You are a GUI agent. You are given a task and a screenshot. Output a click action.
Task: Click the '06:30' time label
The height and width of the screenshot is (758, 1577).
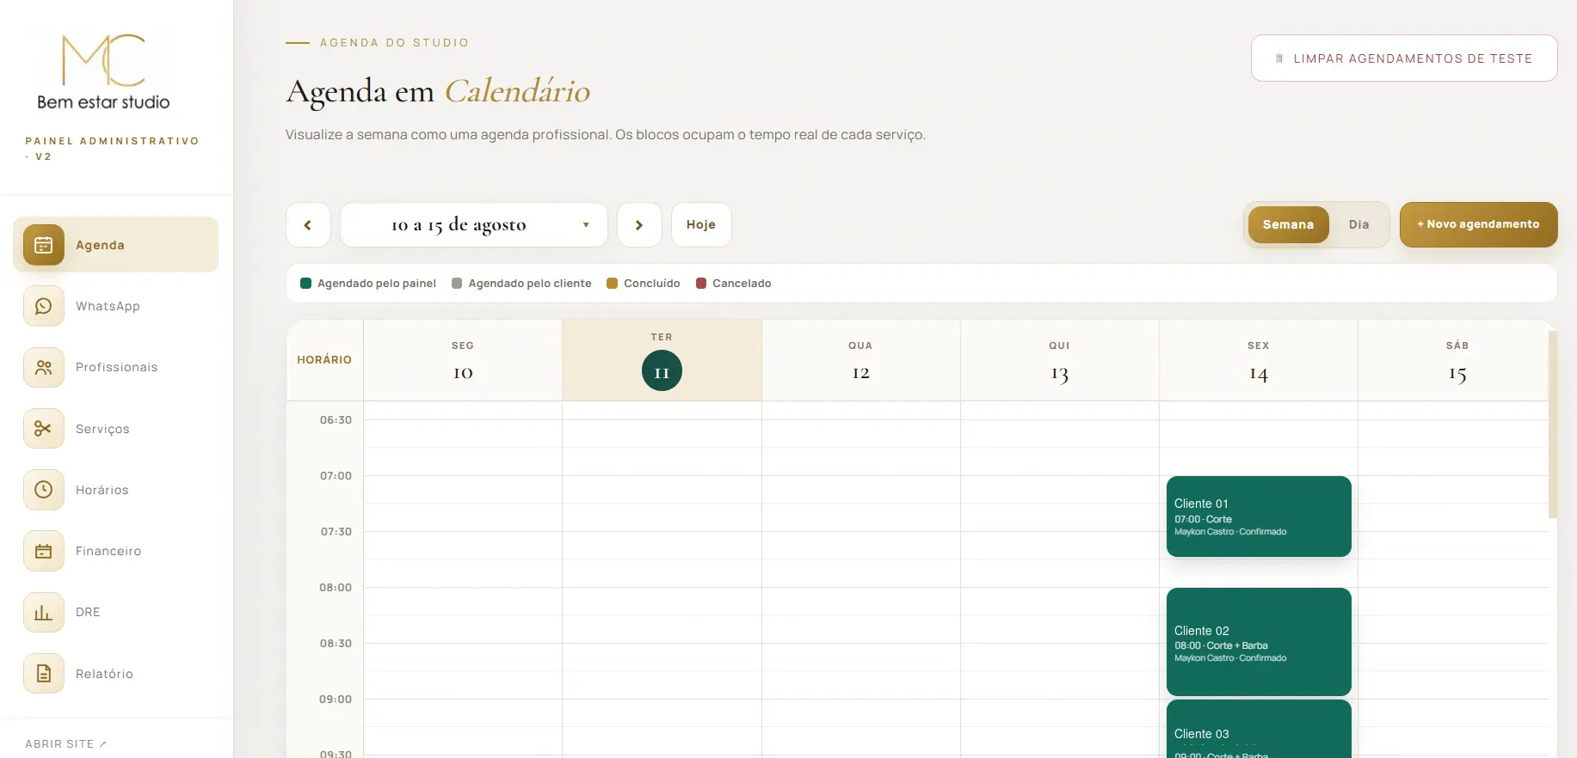pyautogui.click(x=336, y=420)
